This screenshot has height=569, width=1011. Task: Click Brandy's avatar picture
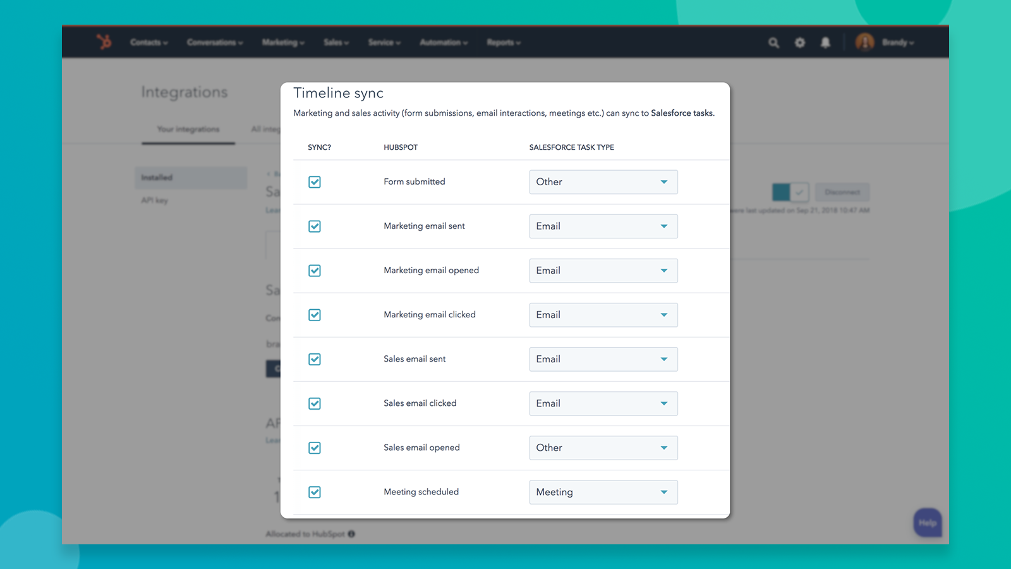click(x=864, y=42)
